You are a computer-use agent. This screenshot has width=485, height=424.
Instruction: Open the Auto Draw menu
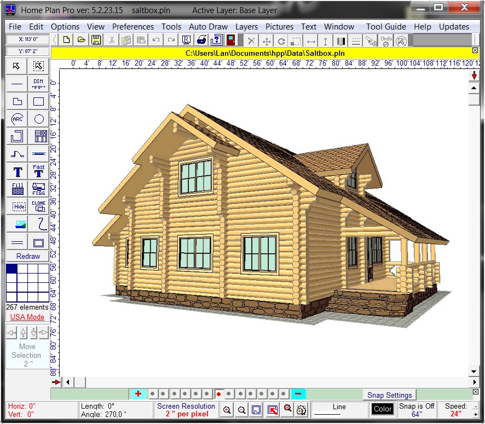pyautogui.click(x=208, y=26)
